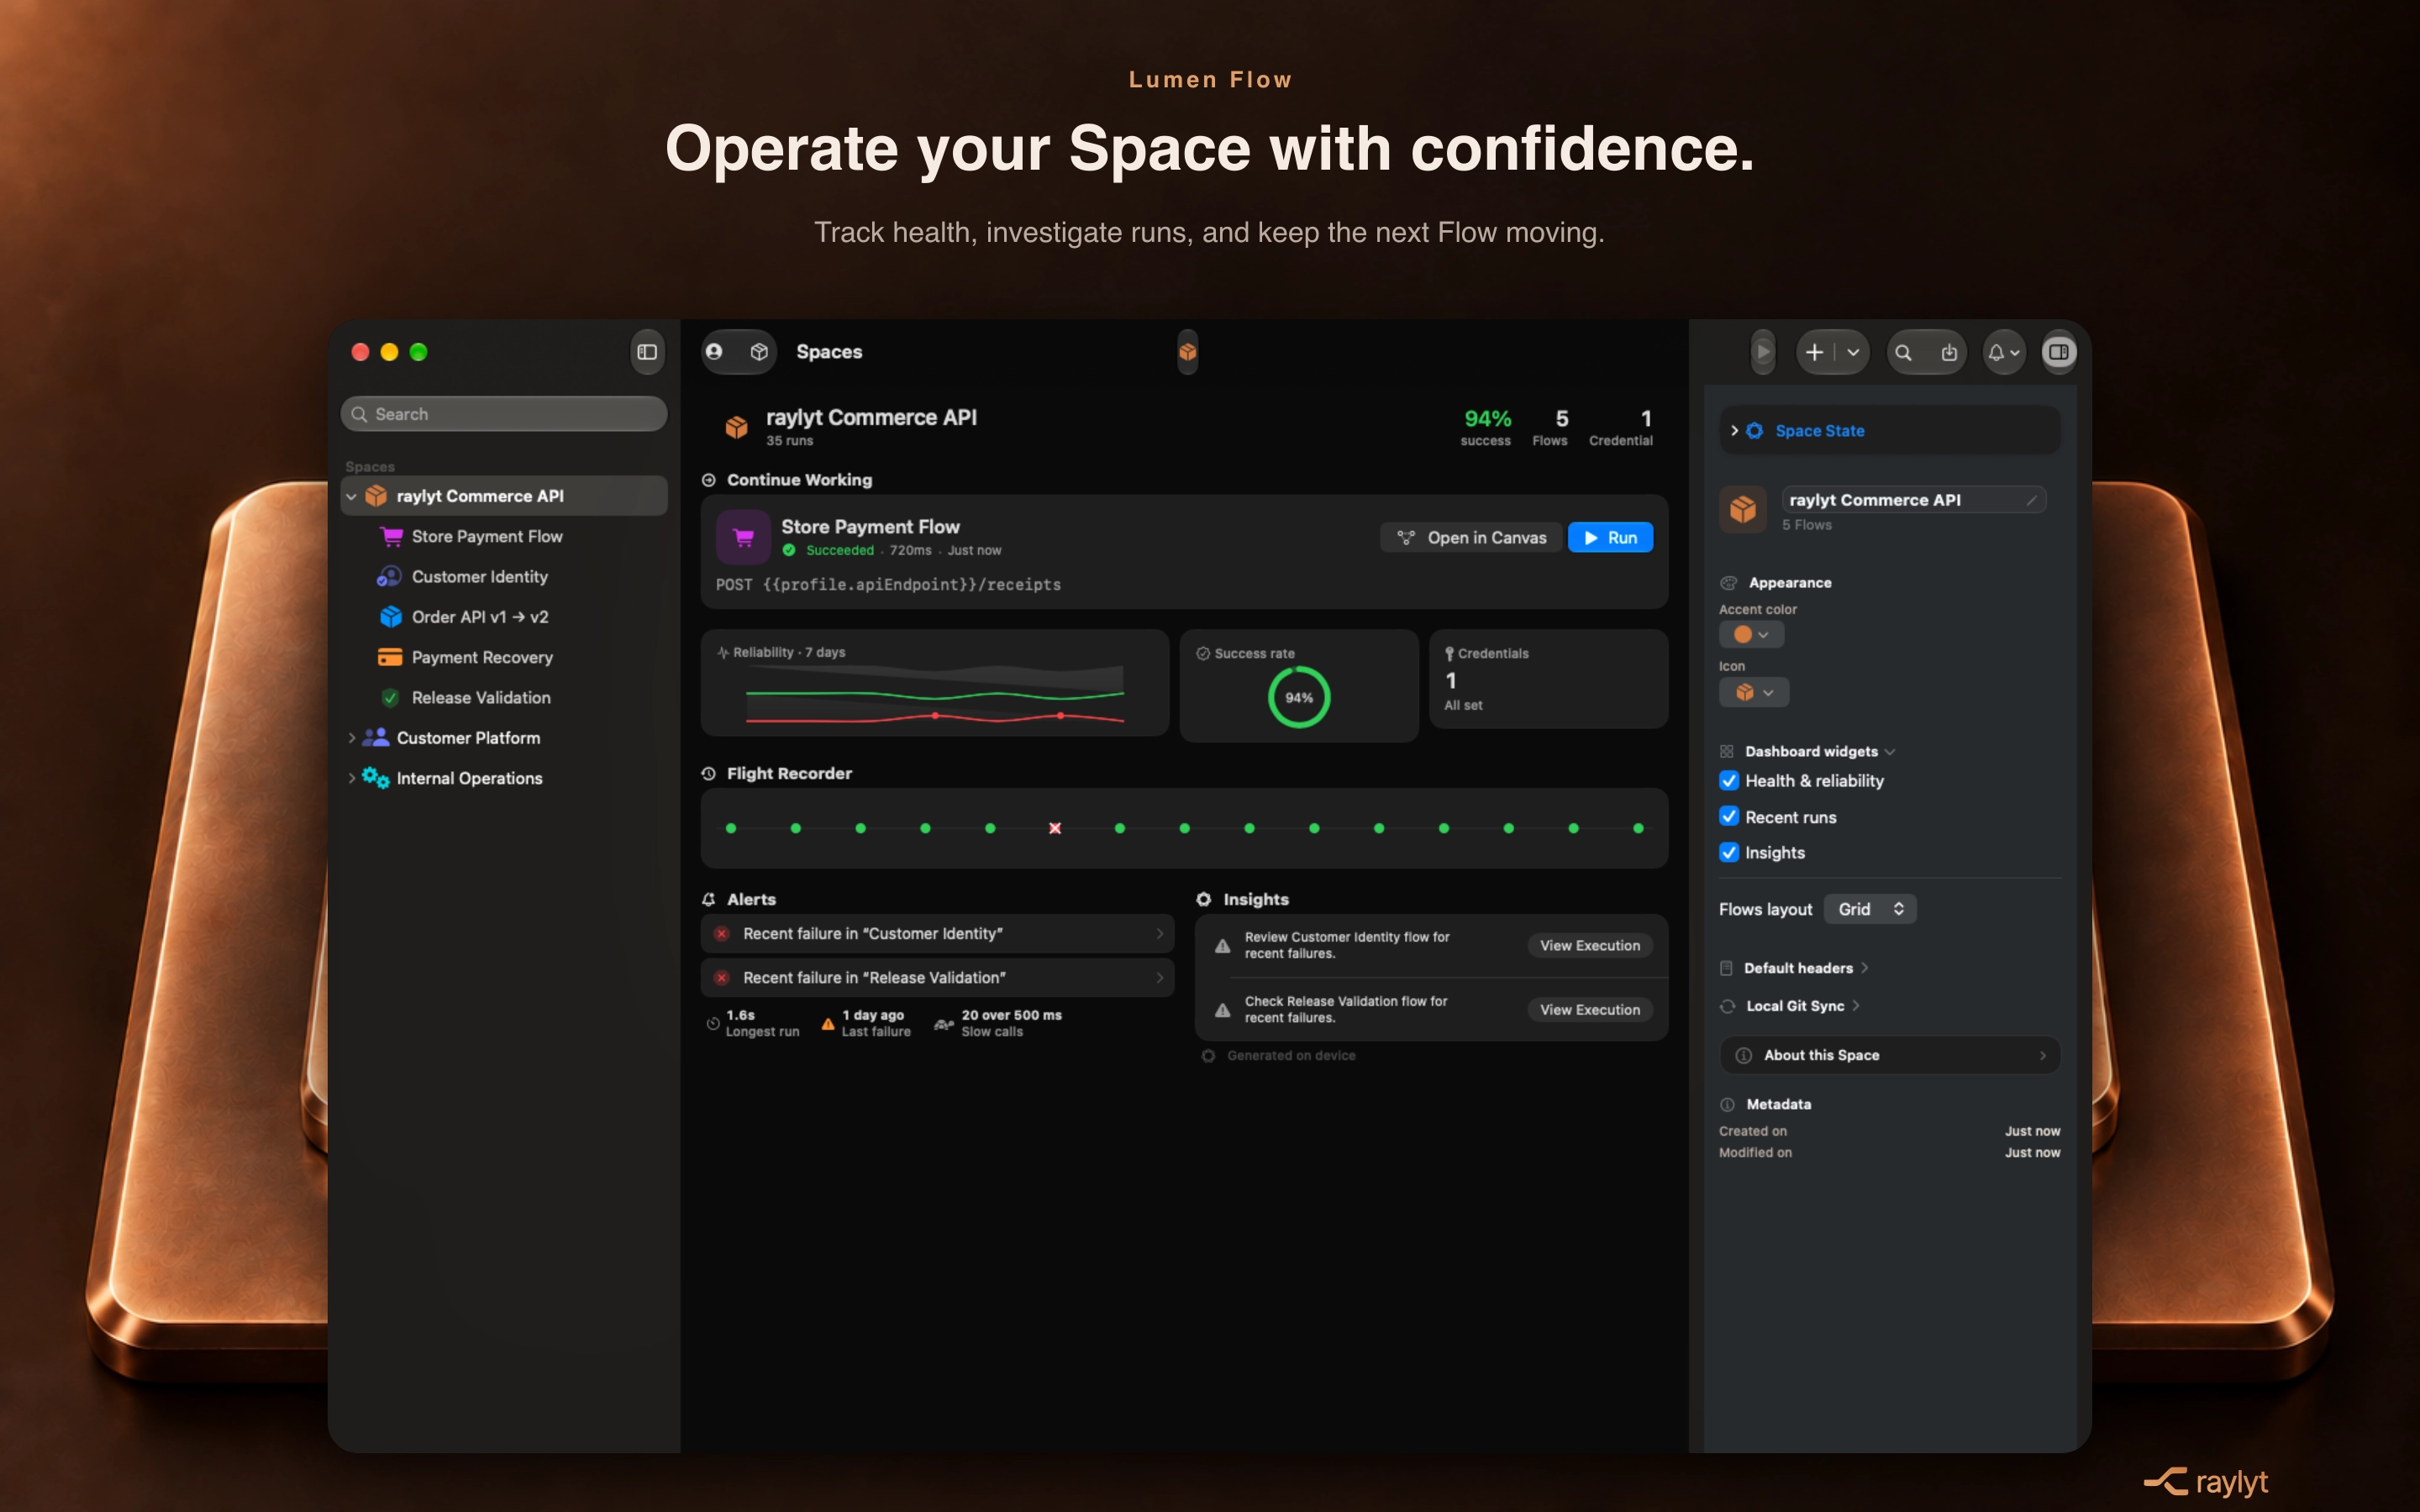The width and height of the screenshot is (2420, 1512).
Task: Click the Payment Recovery card icon
Action: click(x=390, y=657)
